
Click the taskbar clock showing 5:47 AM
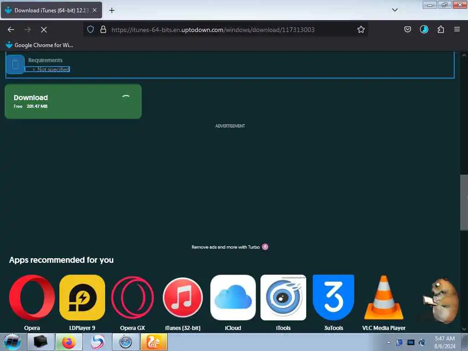click(x=445, y=342)
